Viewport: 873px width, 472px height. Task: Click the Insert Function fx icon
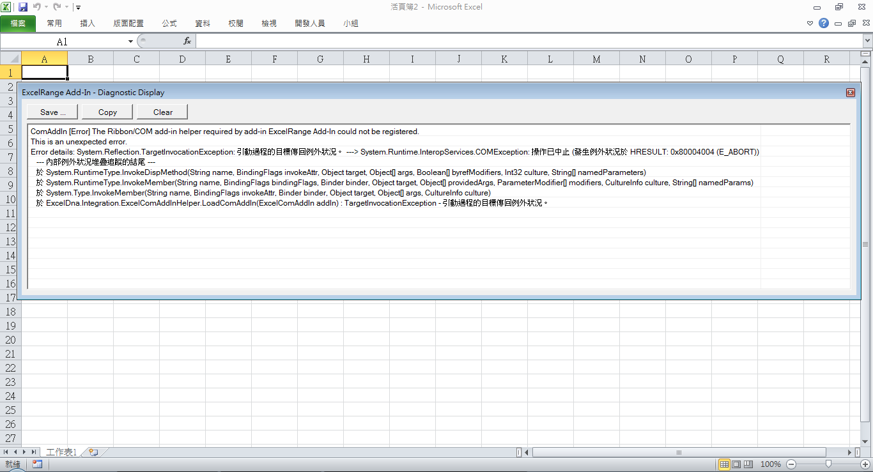(x=187, y=41)
